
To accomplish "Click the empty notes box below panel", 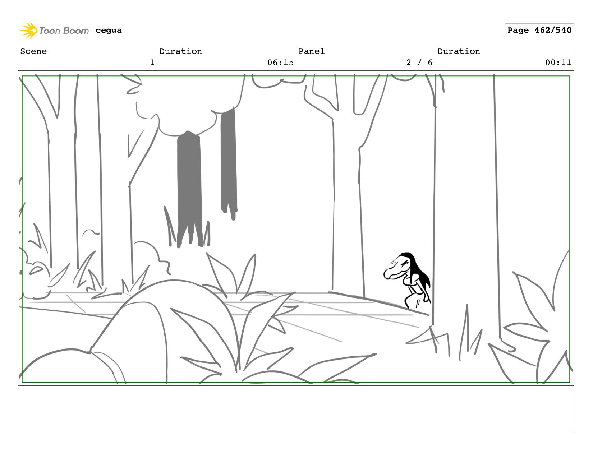I will [296, 409].
